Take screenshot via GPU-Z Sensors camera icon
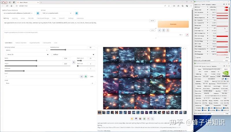 [224, 4]
